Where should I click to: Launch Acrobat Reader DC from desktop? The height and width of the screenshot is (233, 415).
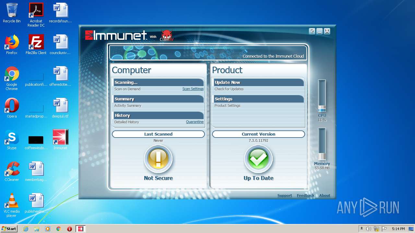tap(36, 15)
